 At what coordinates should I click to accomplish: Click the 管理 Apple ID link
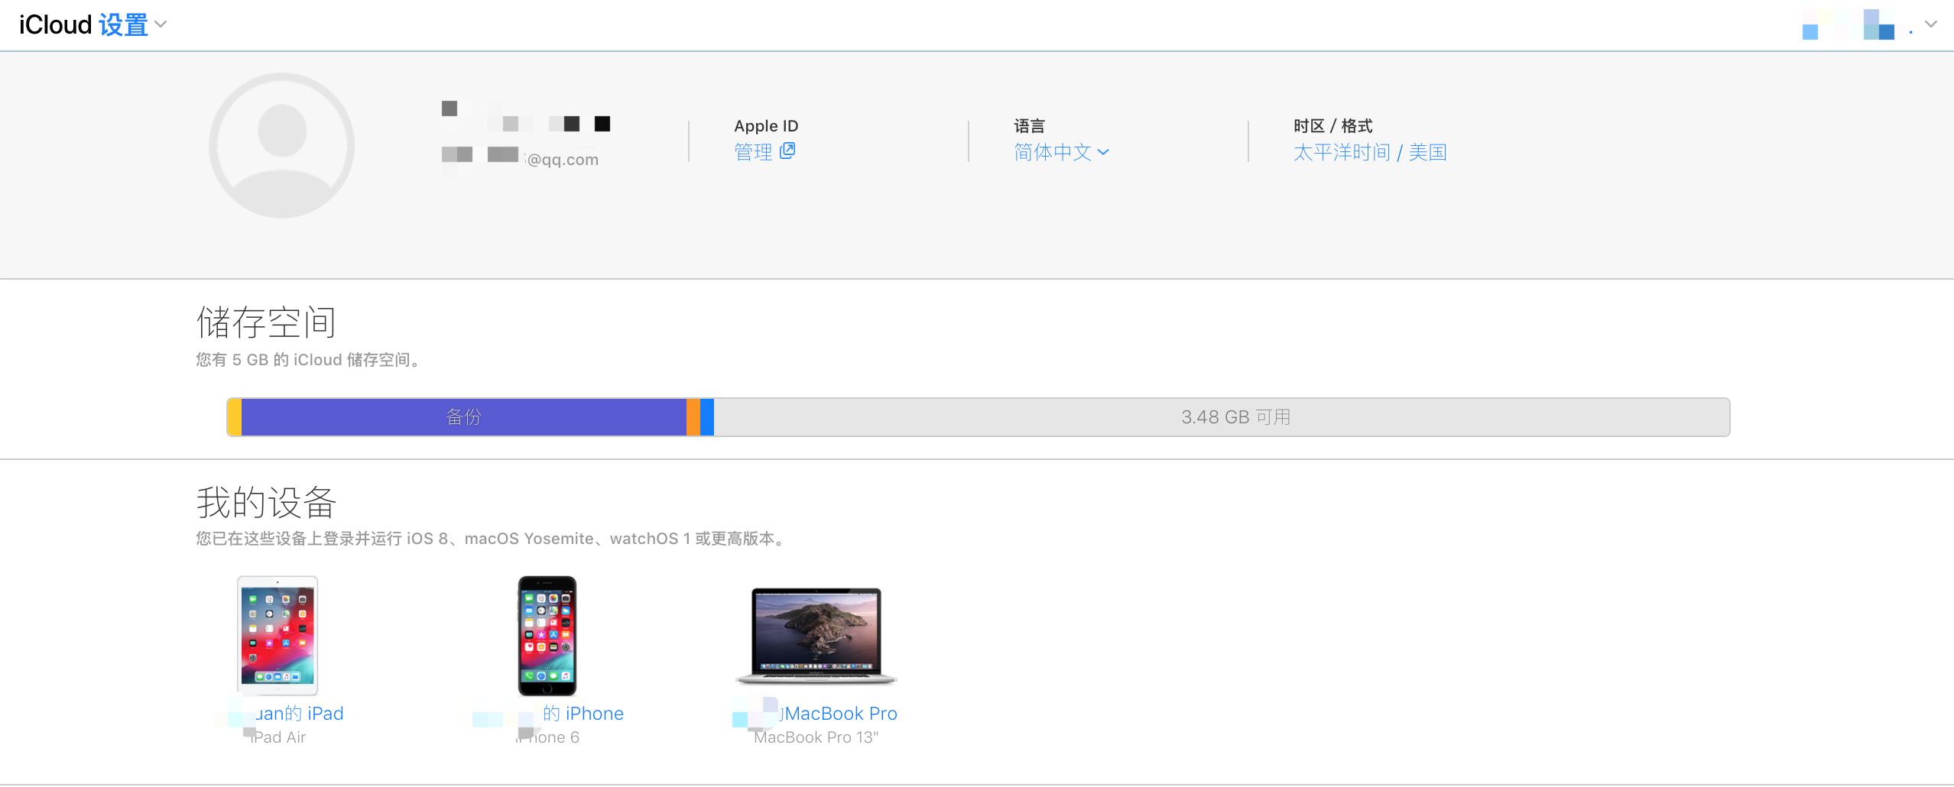tap(753, 151)
